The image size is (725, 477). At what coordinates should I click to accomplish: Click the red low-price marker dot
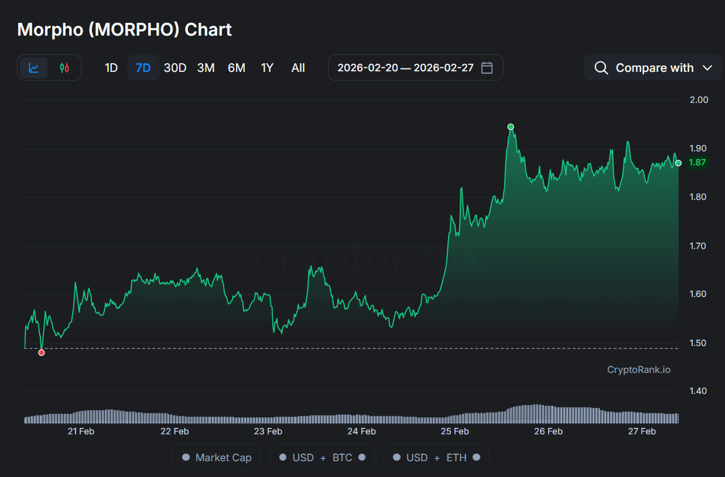point(42,352)
